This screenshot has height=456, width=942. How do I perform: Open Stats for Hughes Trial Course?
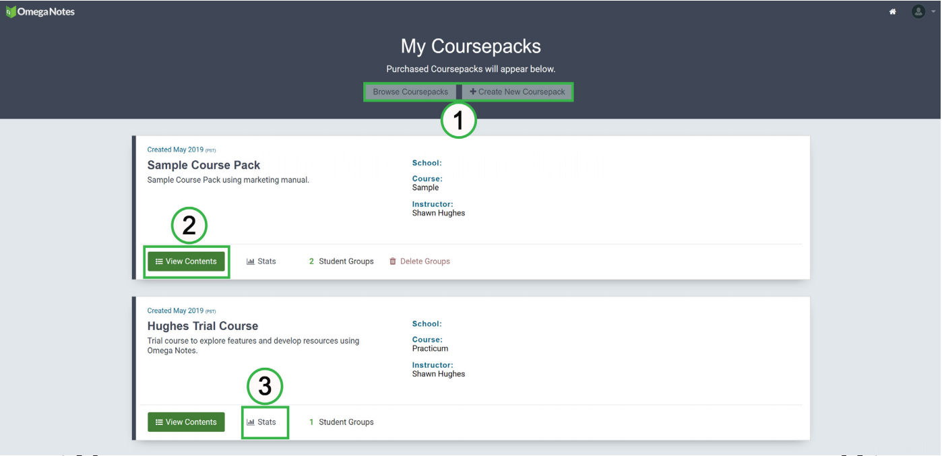(x=261, y=422)
